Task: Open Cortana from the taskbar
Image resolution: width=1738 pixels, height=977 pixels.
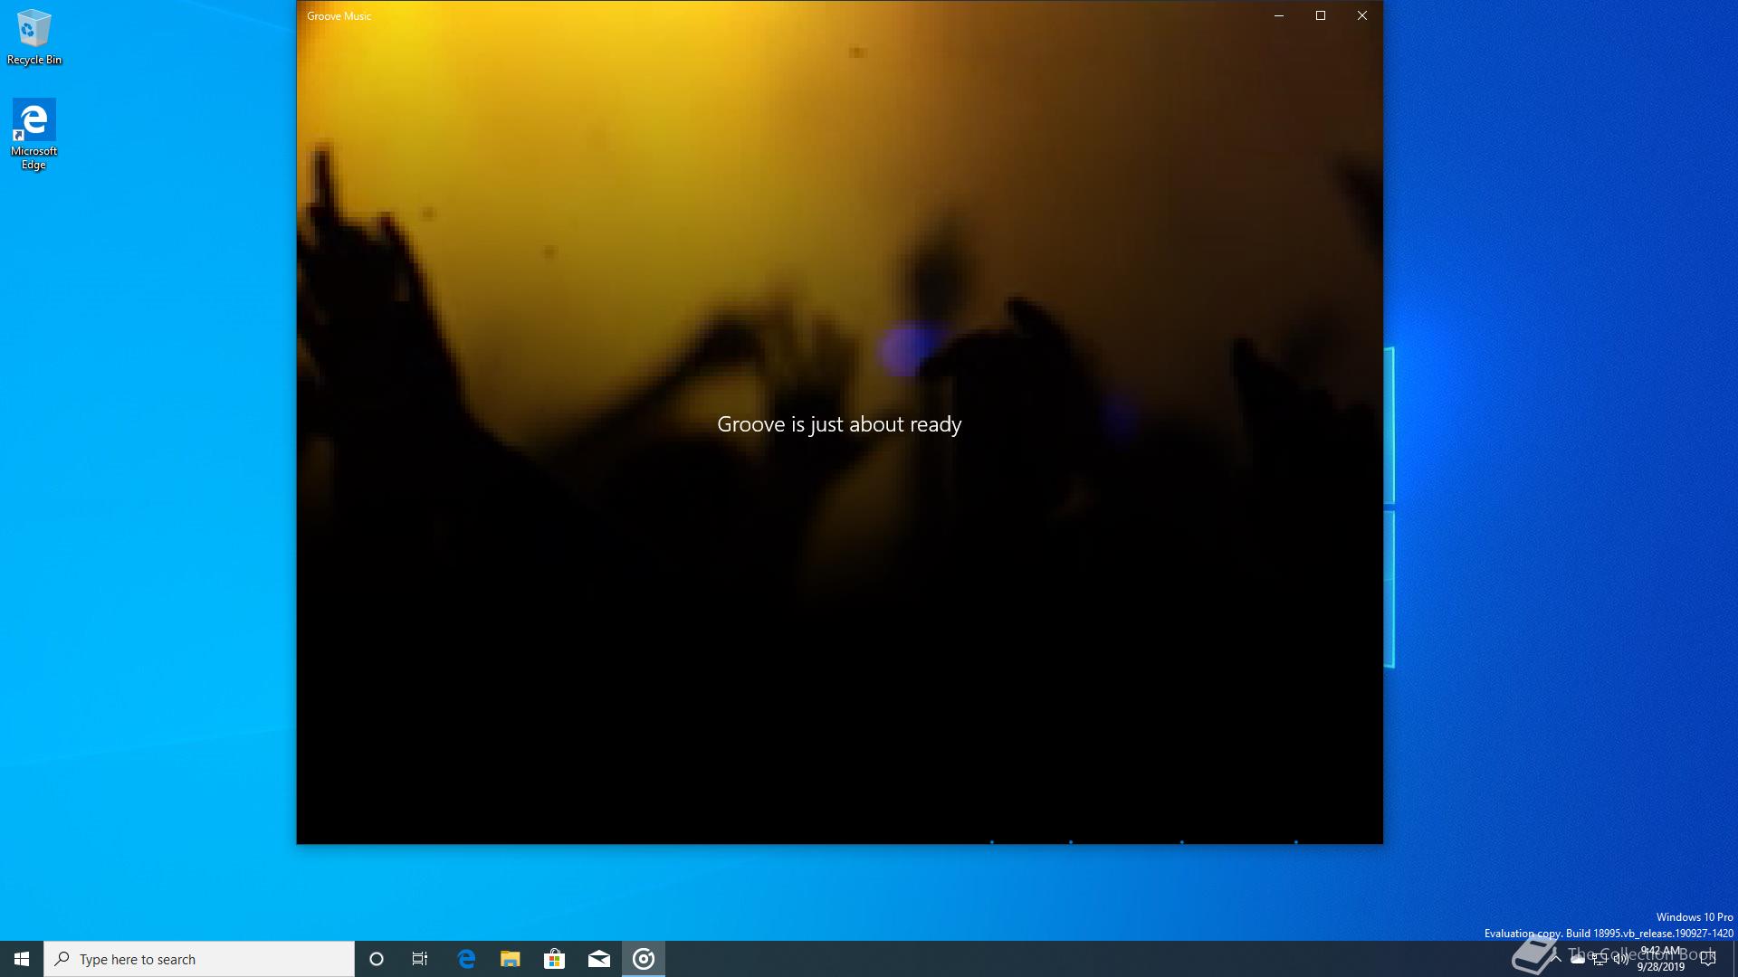Action: coord(377,959)
